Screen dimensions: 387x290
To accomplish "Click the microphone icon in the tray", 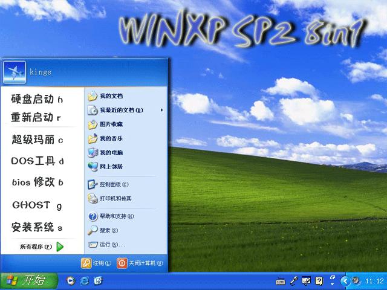I will click(294, 280).
